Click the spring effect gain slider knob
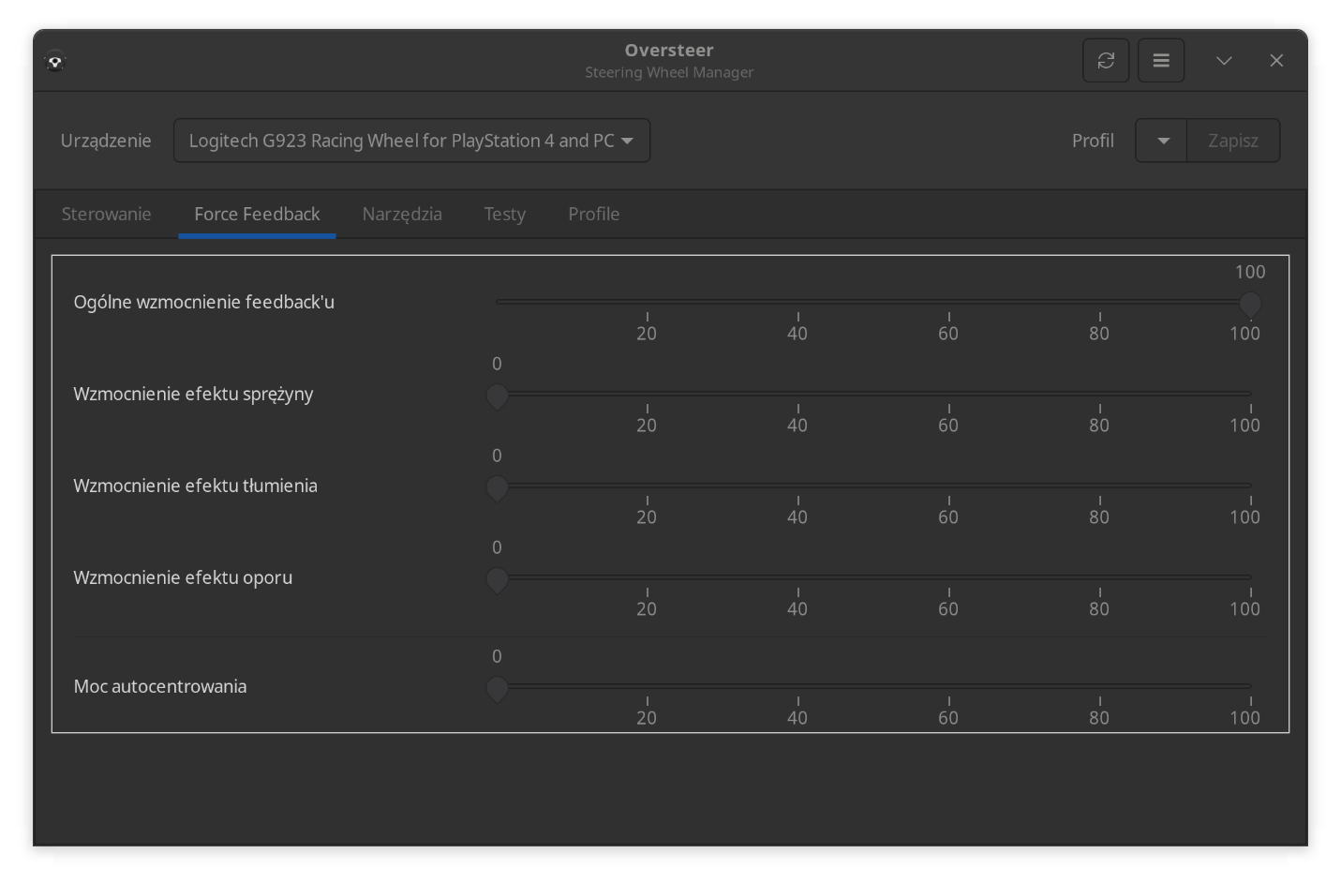Image resolution: width=1341 pixels, height=883 pixels. click(497, 395)
